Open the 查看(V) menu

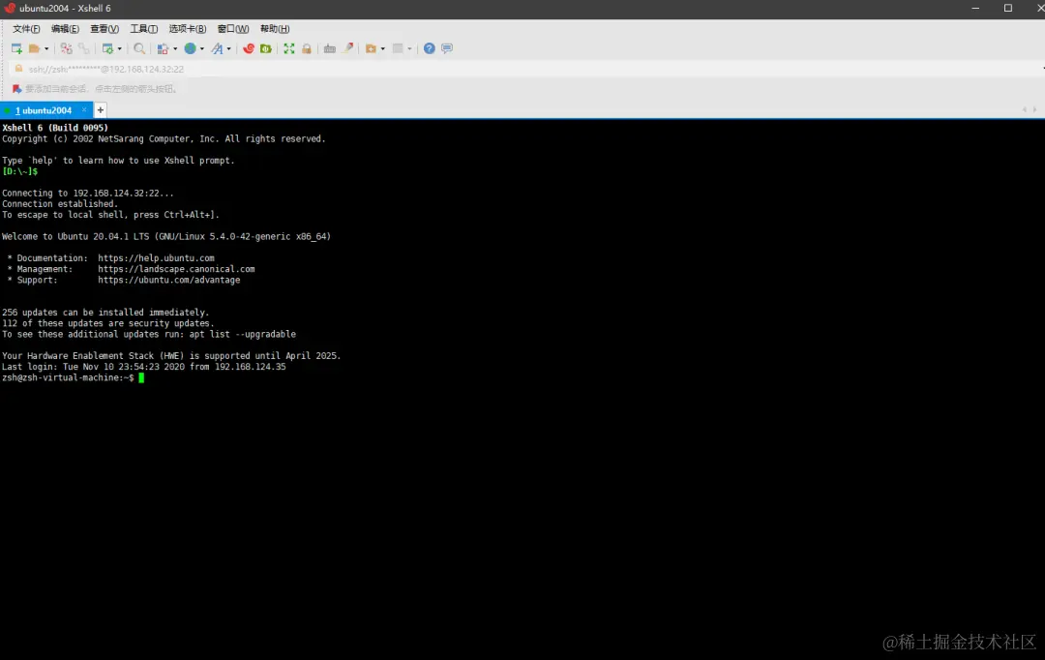pyautogui.click(x=104, y=29)
